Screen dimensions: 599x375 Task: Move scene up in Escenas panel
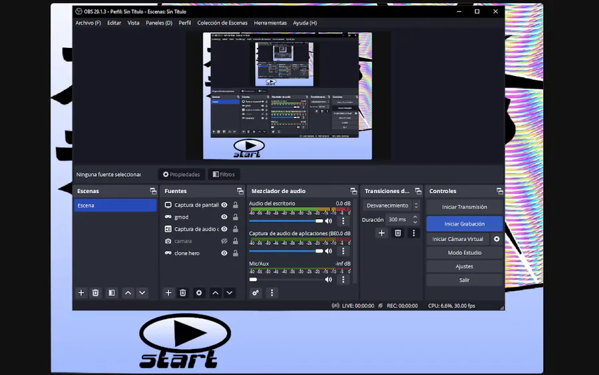128,293
